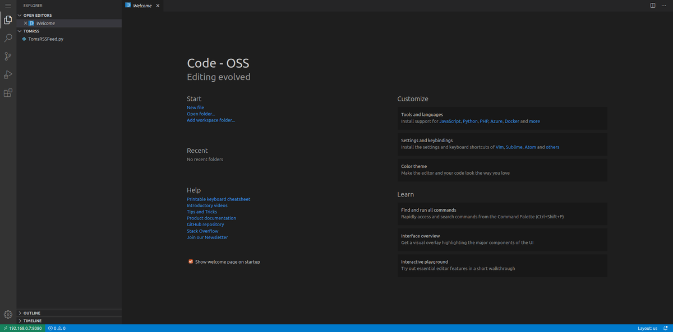
Task: Open the Run and Debug view
Action: click(8, 74)
